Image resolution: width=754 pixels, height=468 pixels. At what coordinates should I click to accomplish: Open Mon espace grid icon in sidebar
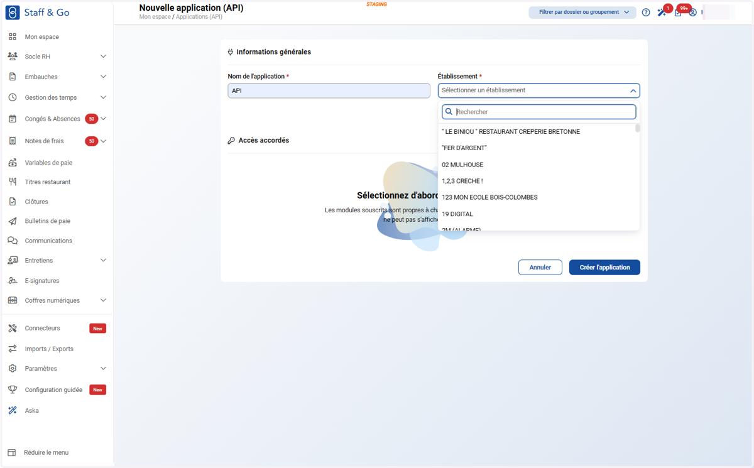coord(13,37)
